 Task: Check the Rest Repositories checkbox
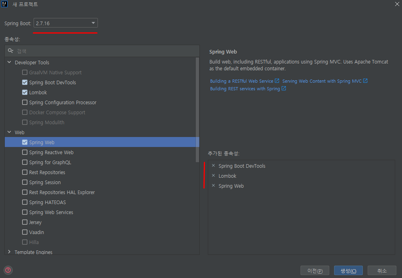click(25, 172)
